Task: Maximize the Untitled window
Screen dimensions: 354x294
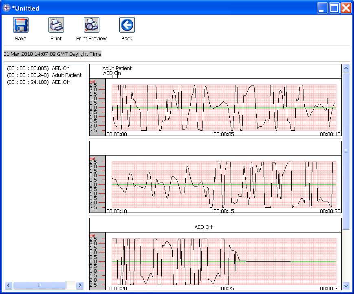Action: coord(334,8)
